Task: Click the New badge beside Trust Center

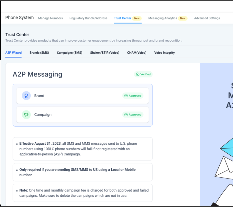Action: point(137,18)
